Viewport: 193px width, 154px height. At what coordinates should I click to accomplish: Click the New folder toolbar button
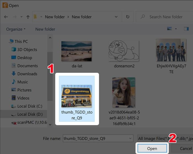pyautogui.click(x=45, y=29)
